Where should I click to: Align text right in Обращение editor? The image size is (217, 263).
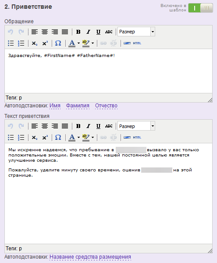click(55, 32)
